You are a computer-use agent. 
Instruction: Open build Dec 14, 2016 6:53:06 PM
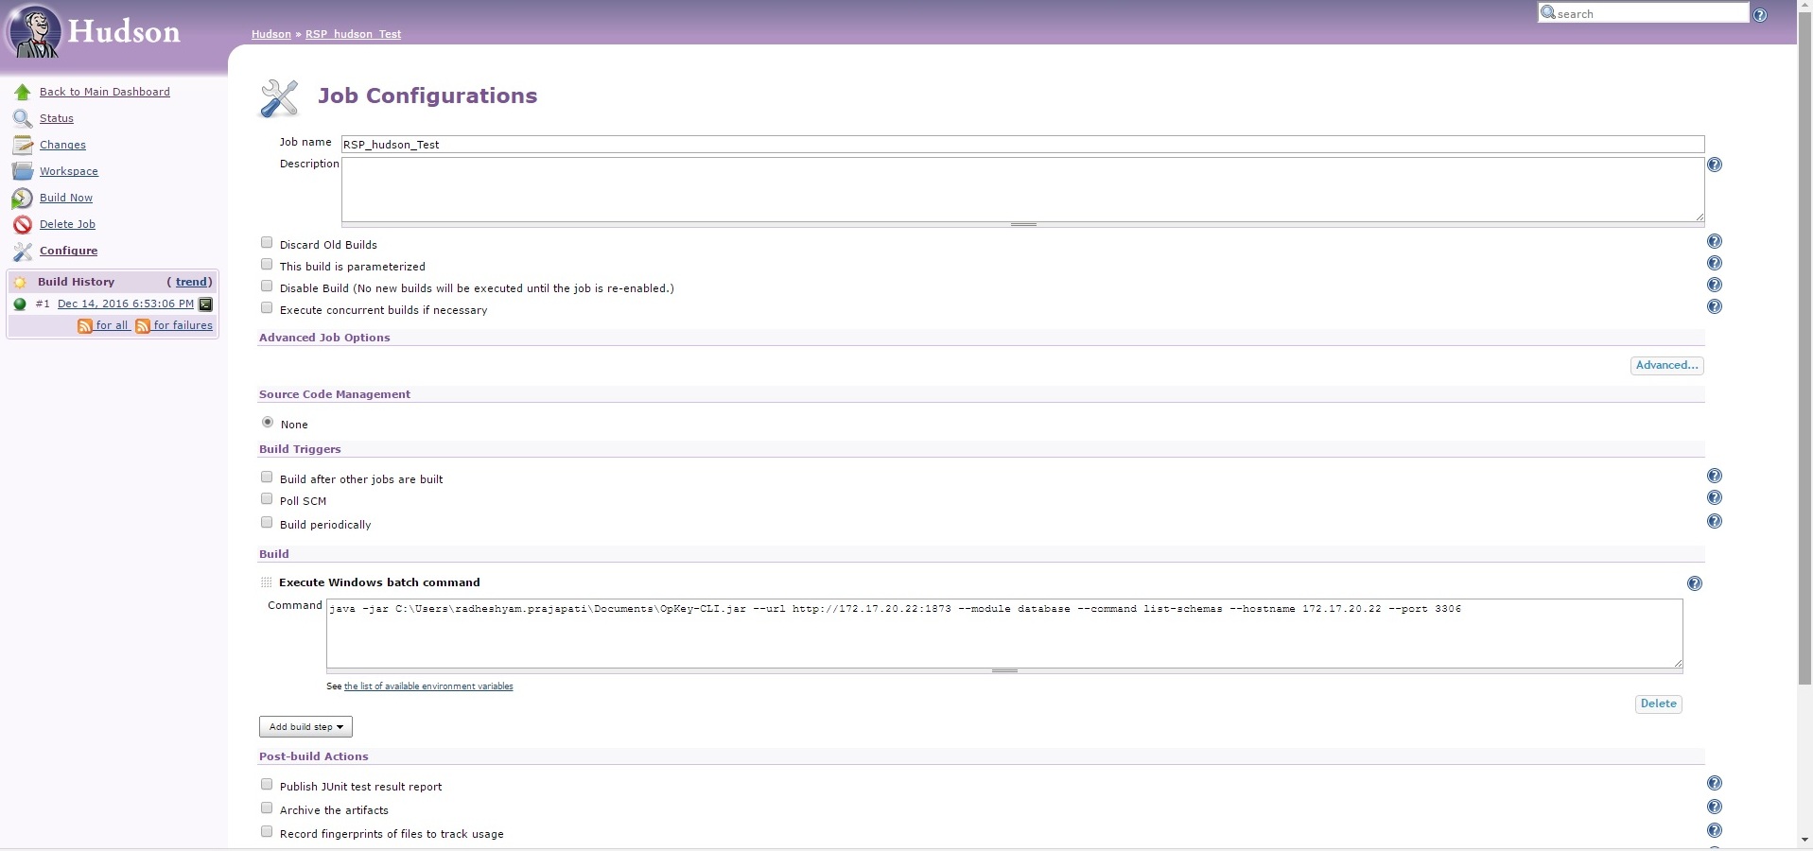tap(126, 304)
